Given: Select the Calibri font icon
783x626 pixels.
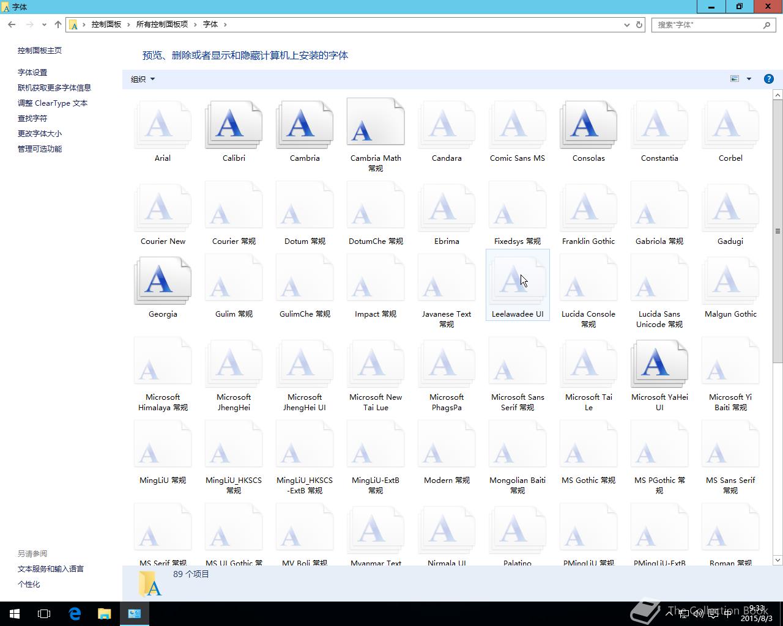Looking at the screenshot, I should [234, 125].
